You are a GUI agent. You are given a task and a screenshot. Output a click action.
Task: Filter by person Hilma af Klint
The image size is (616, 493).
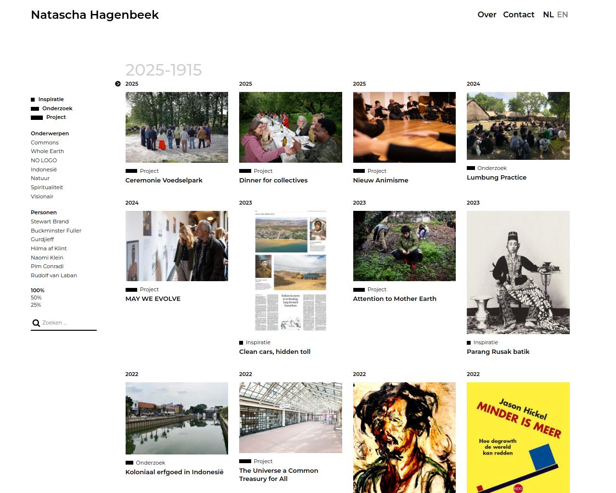coord(49,248)
